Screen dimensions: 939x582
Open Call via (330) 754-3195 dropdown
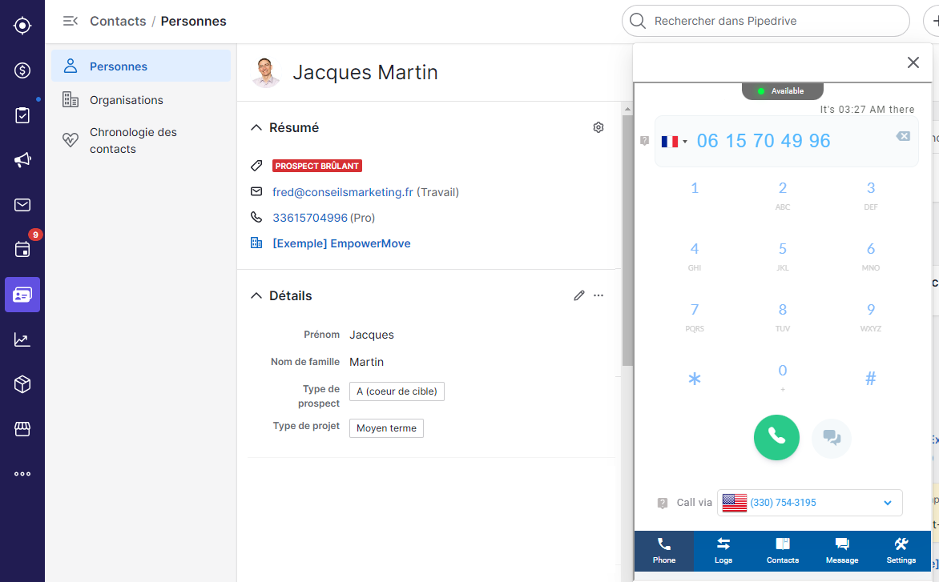coord(809,503)
